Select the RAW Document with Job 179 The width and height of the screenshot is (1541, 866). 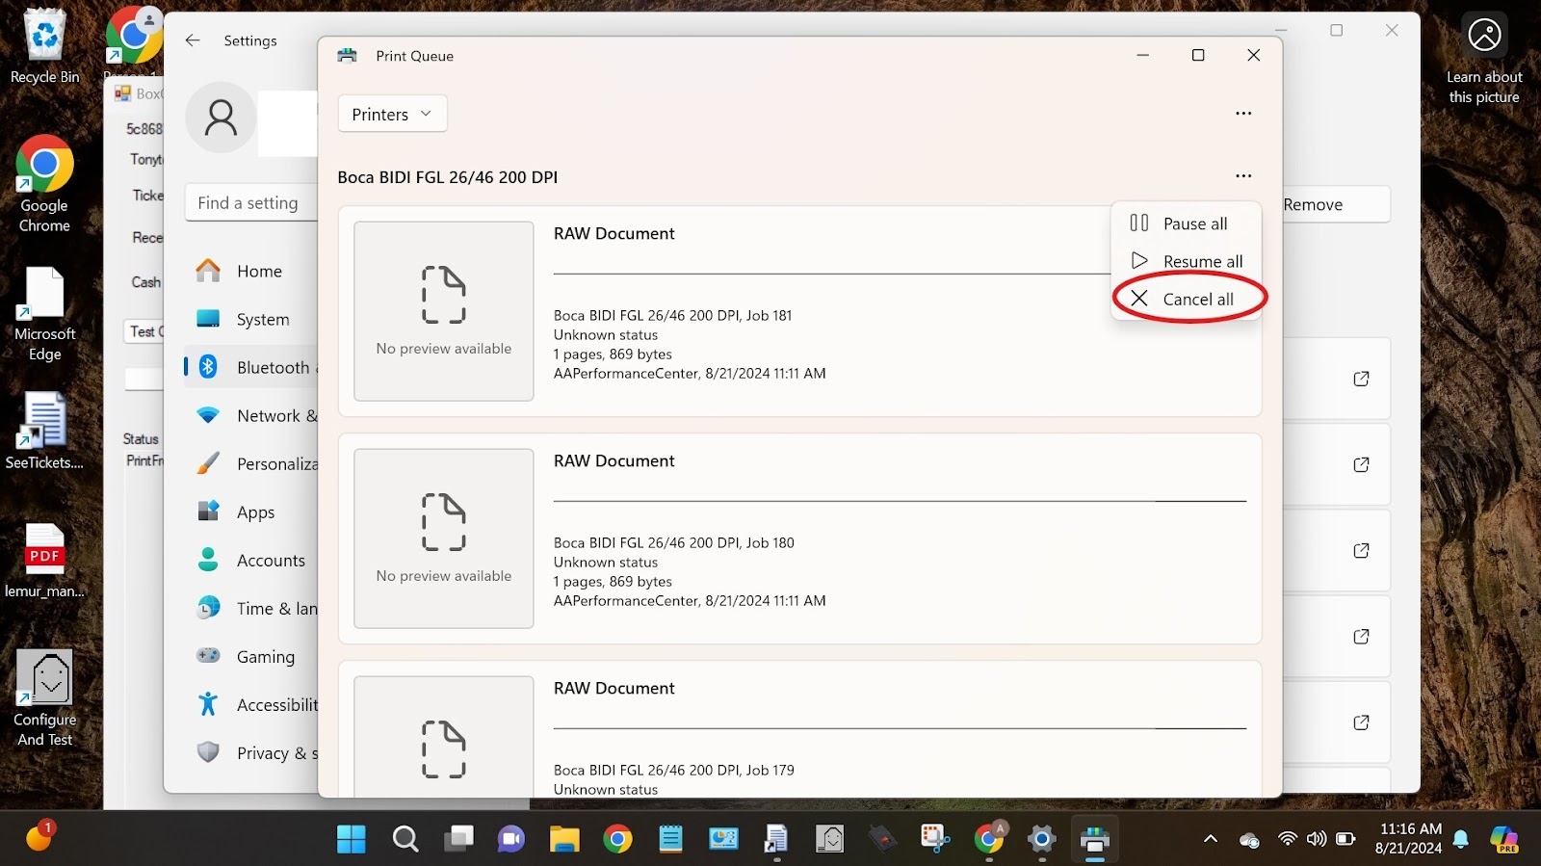[799, 729]
